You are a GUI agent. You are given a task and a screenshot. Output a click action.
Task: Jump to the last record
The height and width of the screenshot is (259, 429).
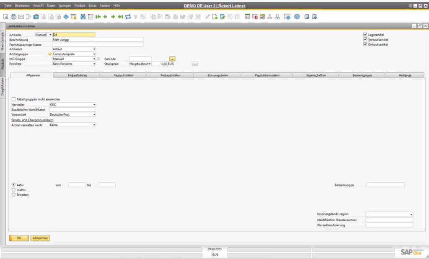pos(120,17)
